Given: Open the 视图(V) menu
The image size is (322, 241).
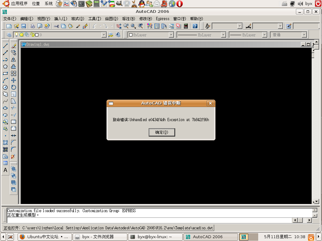Looking at the screenshot, I should tap(44, 19).
